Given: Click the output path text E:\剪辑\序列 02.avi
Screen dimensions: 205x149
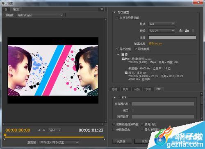Looking at the screenshot, I should pyautogui.click(x=140, y=59).
